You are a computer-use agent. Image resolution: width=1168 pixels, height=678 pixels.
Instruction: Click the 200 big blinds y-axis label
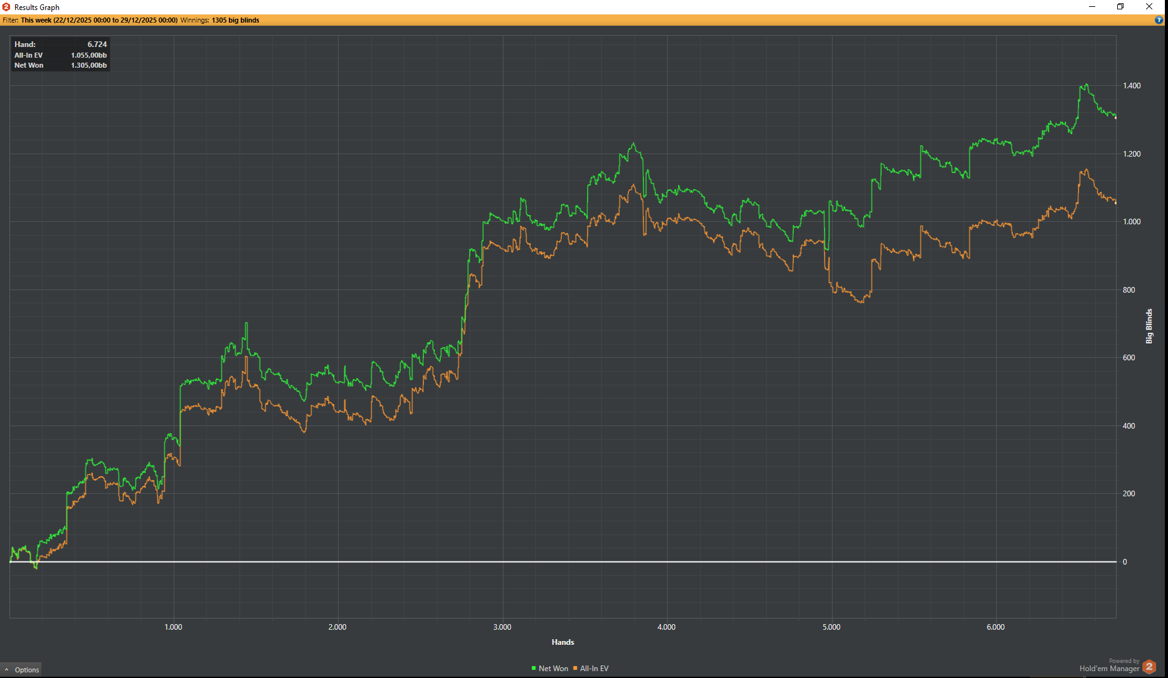pos(1129,494)
